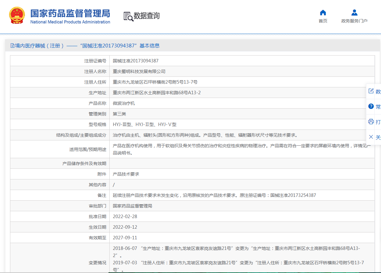Open the 首页 link
The height and width of the screenshot is (273, 381).
pos(323,21)
